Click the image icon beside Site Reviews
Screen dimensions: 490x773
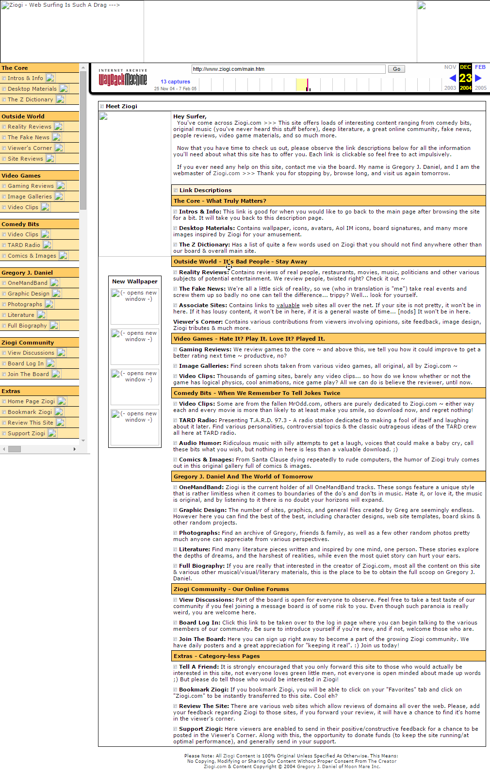click(50, 159)
